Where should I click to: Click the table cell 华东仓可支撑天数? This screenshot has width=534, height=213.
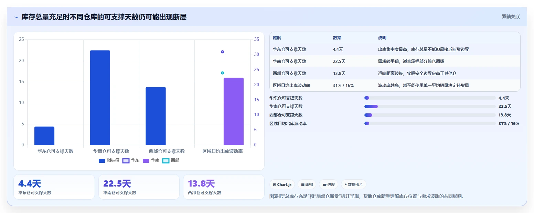pos(289,49)
